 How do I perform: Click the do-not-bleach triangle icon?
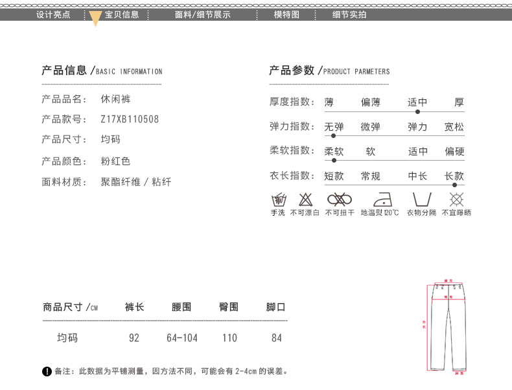(x=305, y=199)
